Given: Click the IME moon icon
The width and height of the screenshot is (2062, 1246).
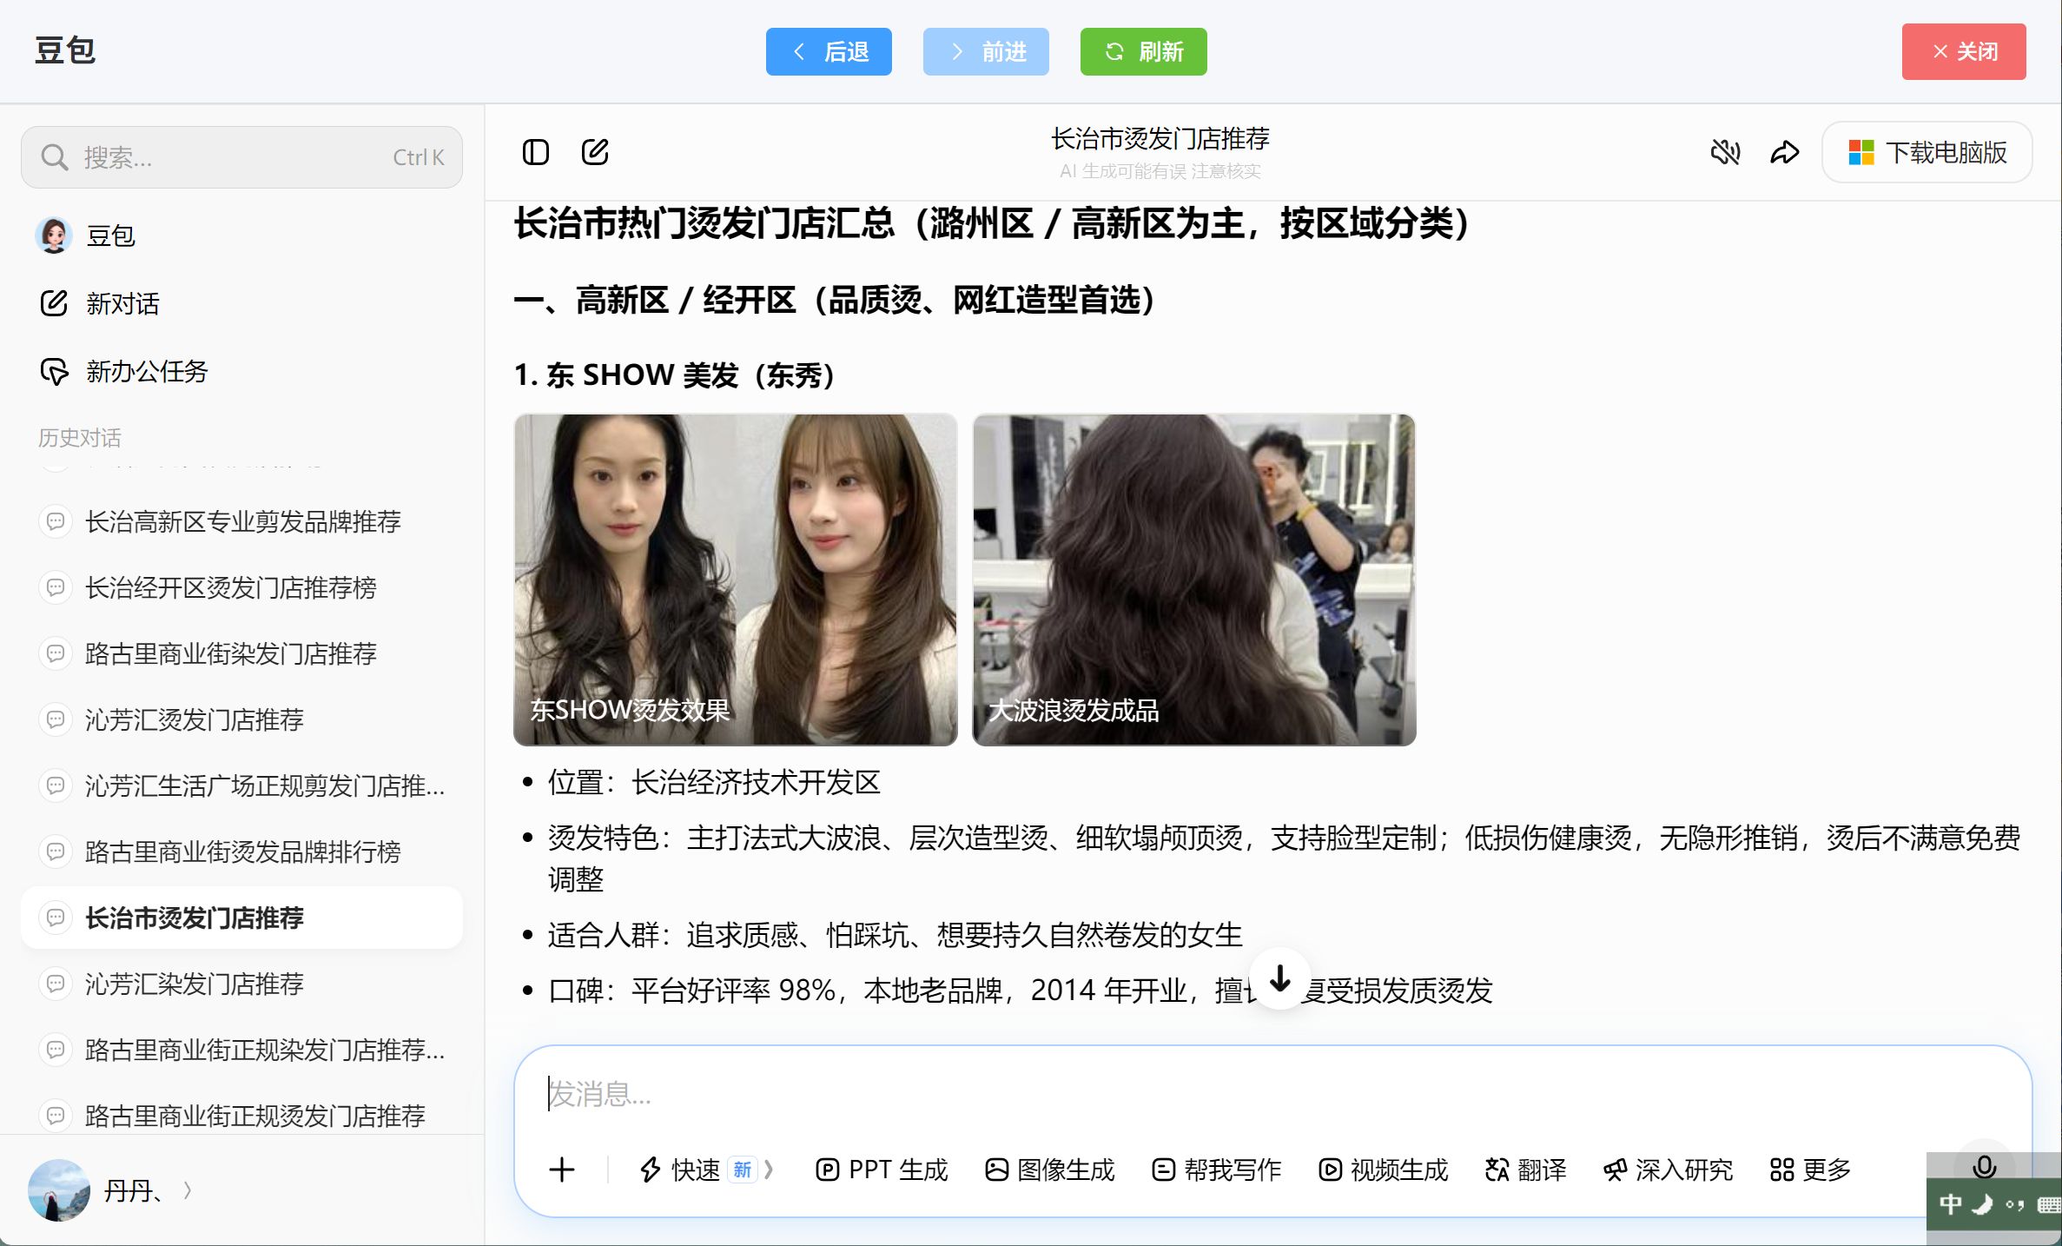Looking at the screenshot, I should click(1983, 1204).
